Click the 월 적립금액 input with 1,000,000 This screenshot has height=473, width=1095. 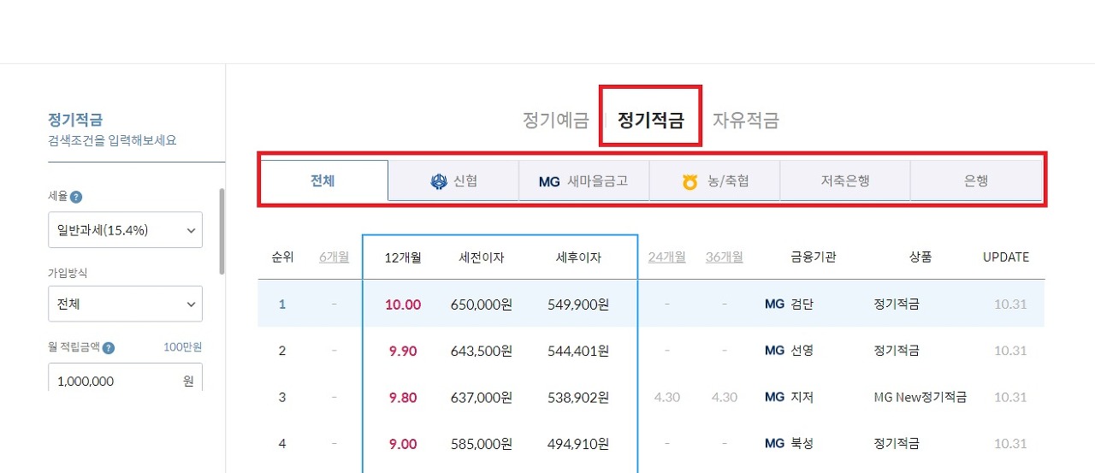pyautogui.click(x=126, y=377)
